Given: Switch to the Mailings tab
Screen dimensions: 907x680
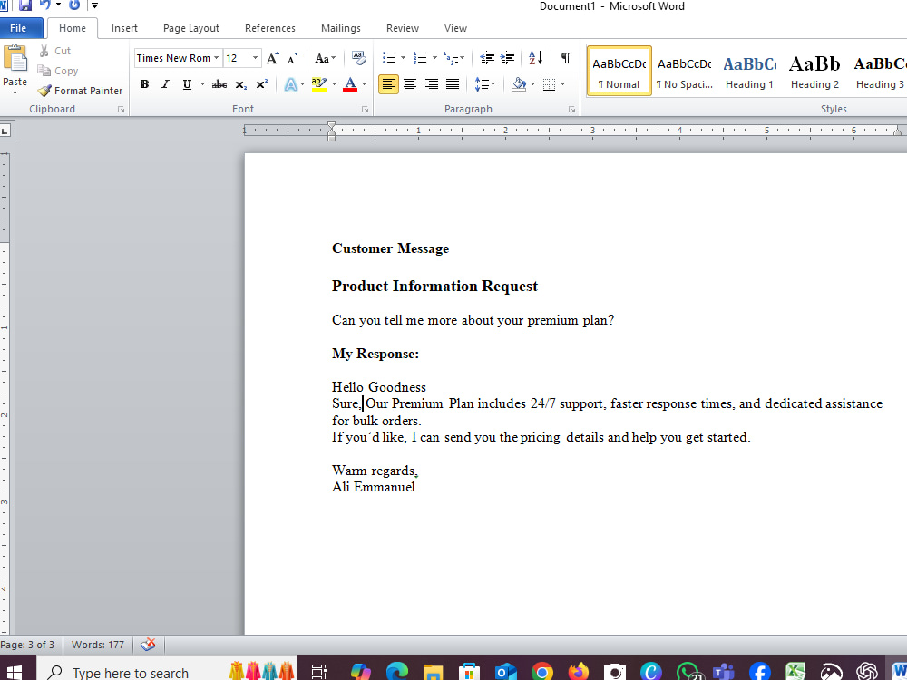Looking at the screenshot, I should 341,28.
